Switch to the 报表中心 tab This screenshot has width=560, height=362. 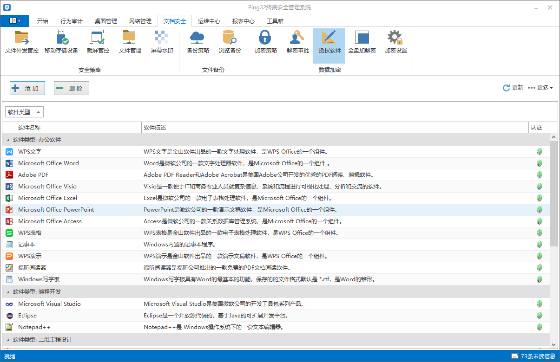[x=244, y=21]
